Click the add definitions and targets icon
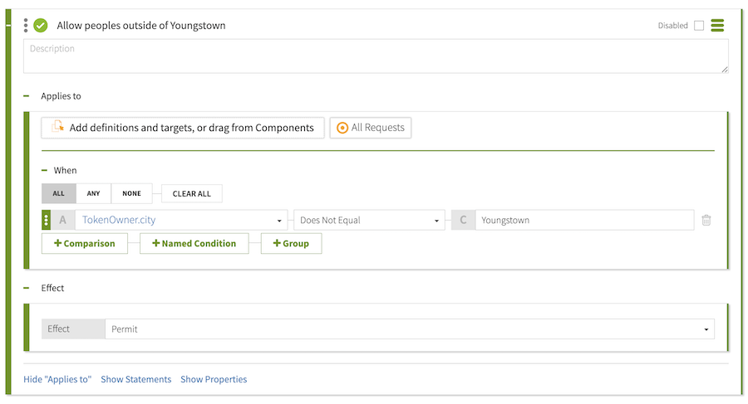The image size is (748, 404). click(57, 128)
